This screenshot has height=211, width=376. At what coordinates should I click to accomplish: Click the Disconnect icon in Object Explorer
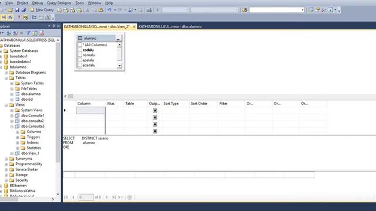pyautogui.click(x=15, y=33)
